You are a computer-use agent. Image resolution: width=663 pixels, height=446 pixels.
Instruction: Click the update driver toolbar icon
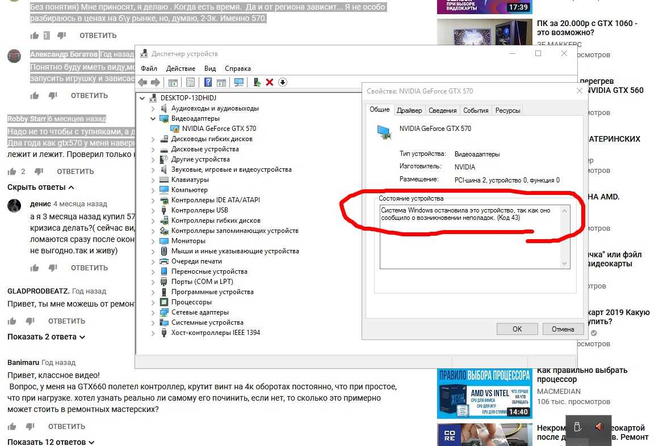tap(257, 82)
